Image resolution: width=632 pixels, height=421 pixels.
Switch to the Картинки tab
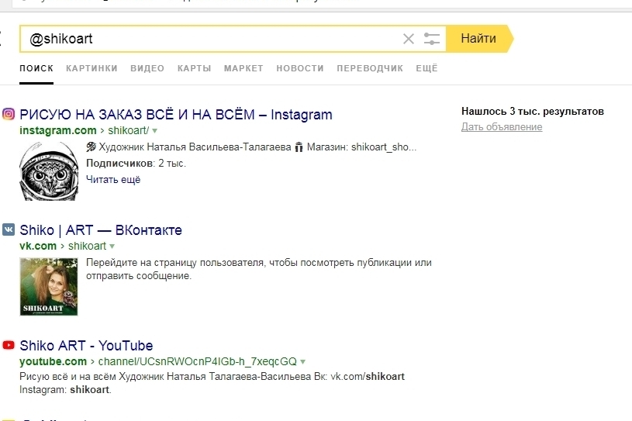pos(92,68)
